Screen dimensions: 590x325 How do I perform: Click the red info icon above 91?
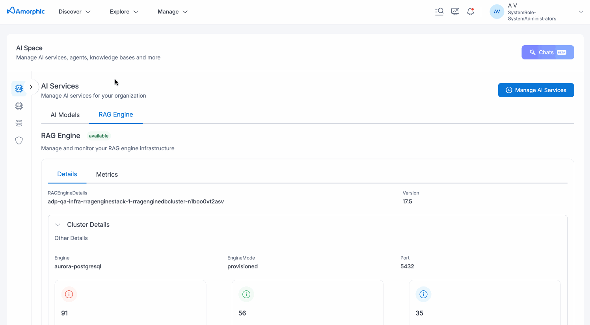tap(69, 294)
